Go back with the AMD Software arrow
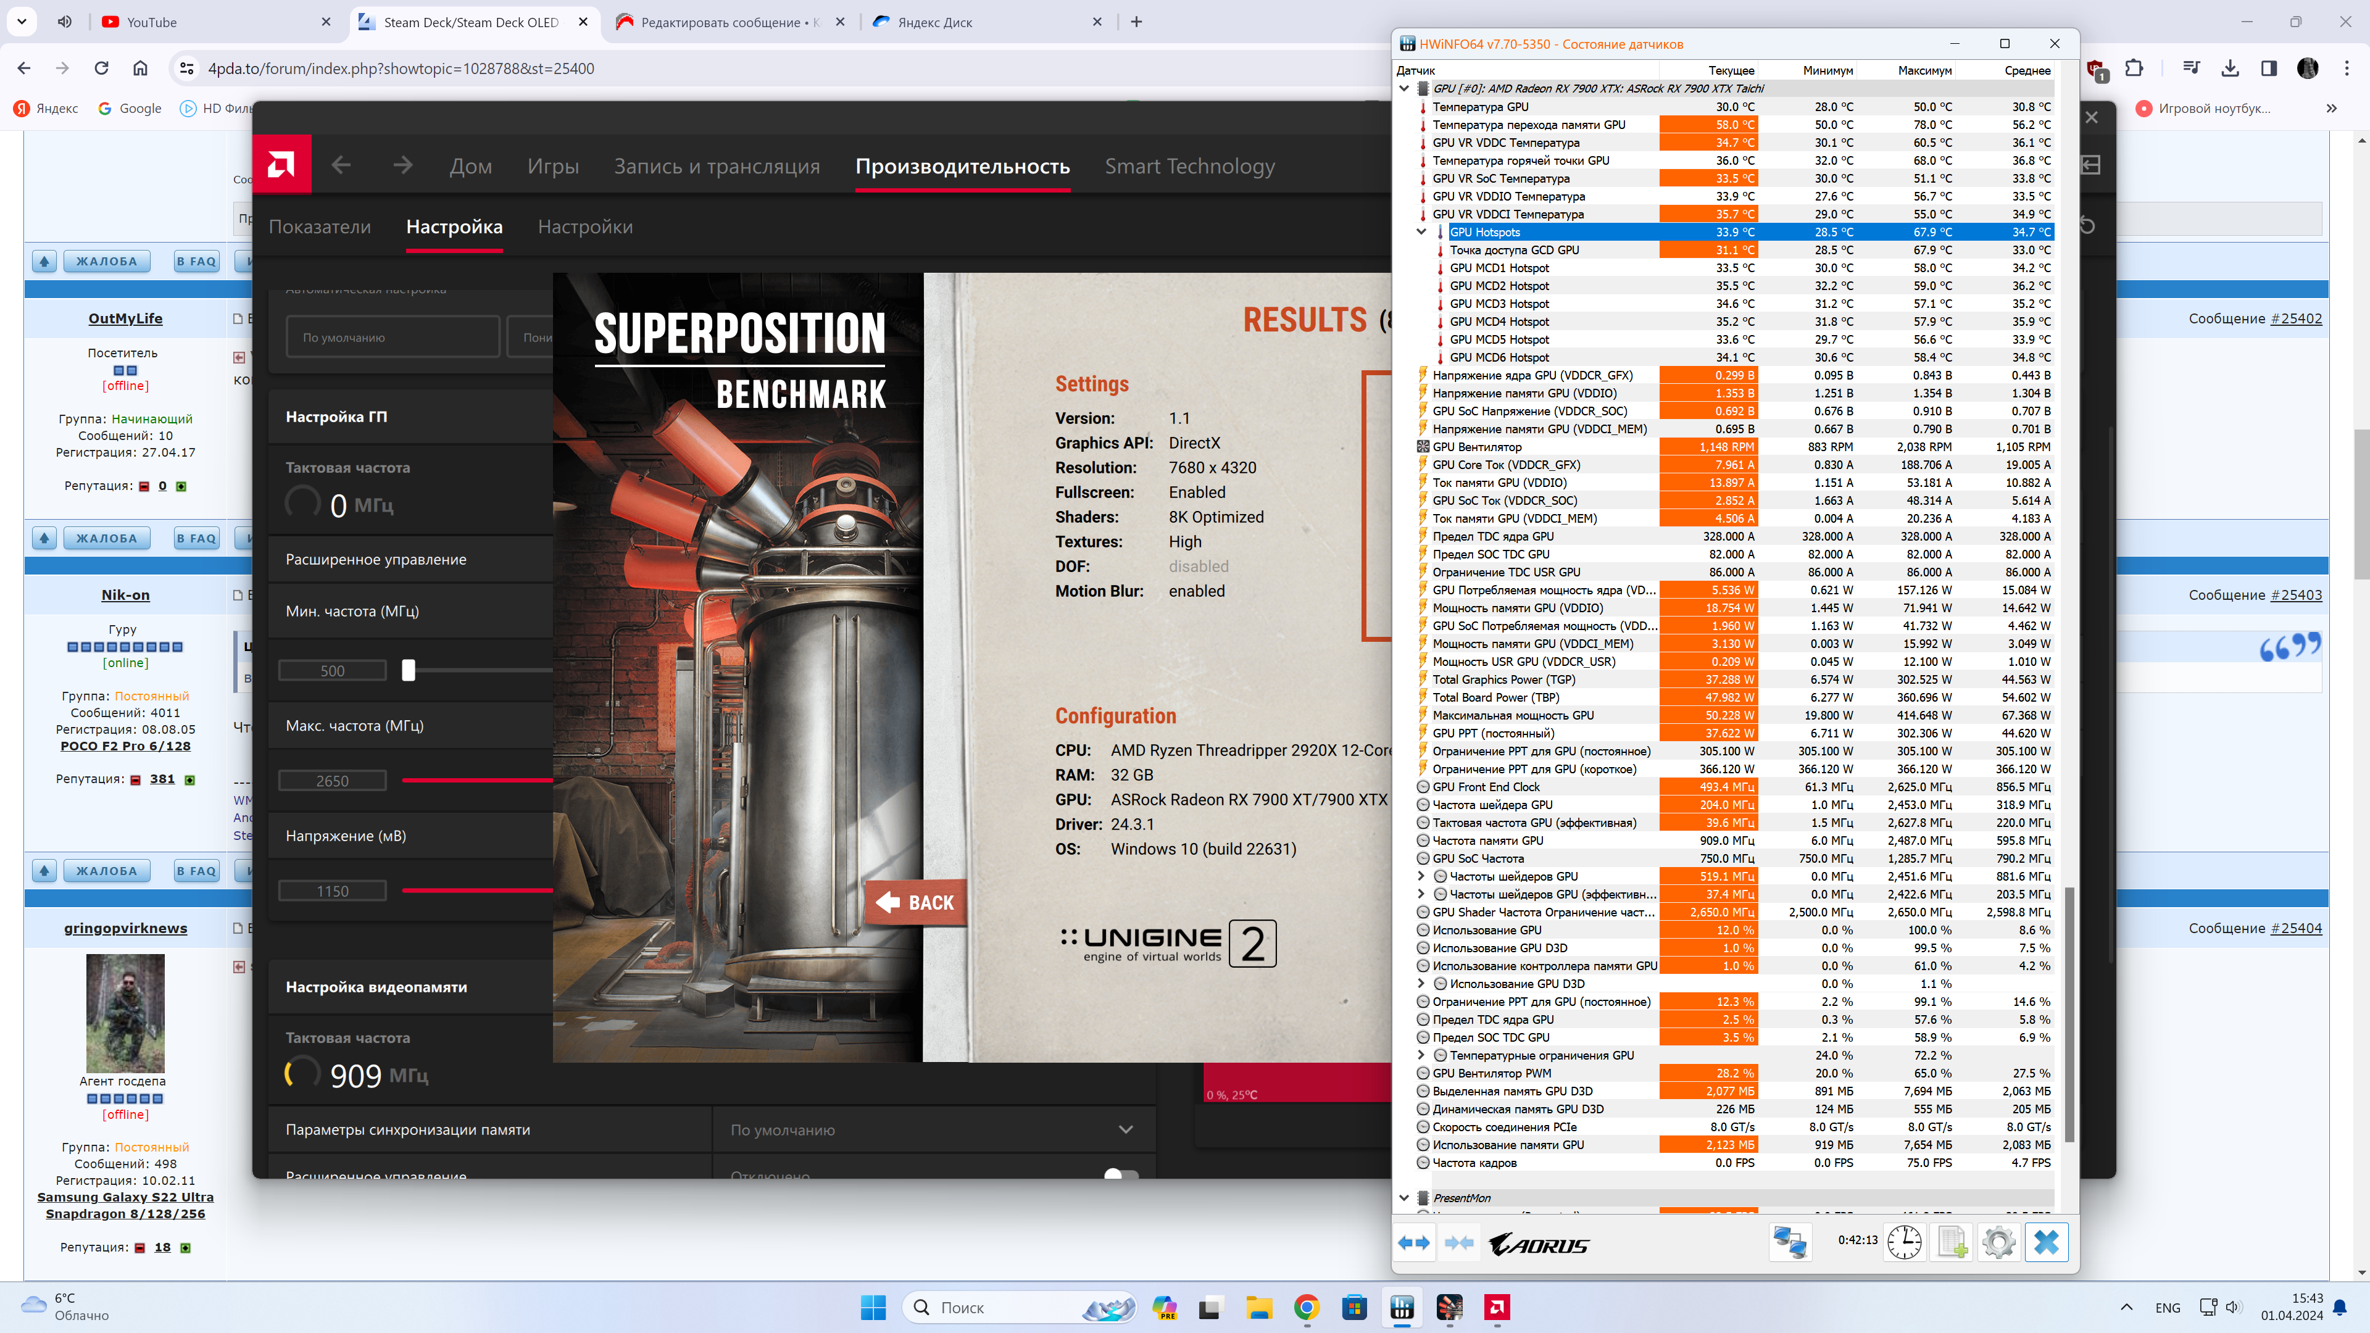The width and height of the screenshot is (2370, 1333). (x=341, y=165)
